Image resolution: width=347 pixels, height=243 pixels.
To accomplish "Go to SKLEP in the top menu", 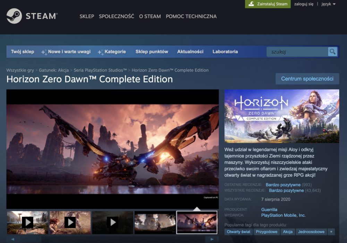I will 87,16.
